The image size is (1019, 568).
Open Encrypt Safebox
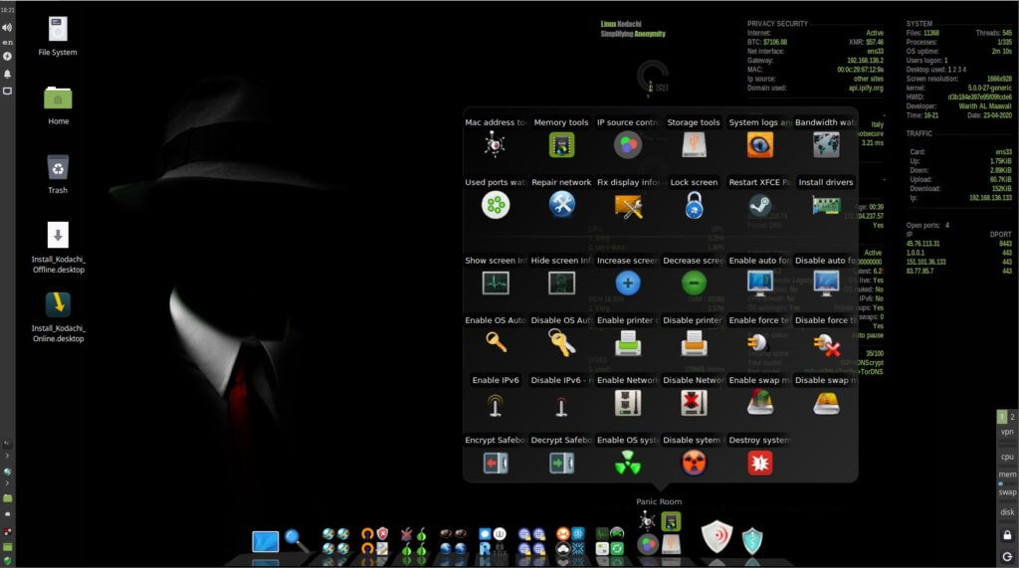[496, 463]
